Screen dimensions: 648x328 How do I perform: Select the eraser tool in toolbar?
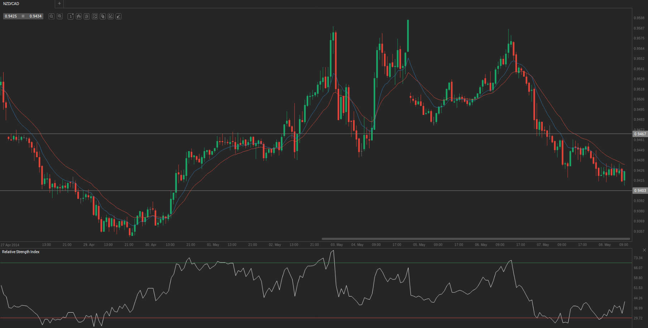(119, 16)
